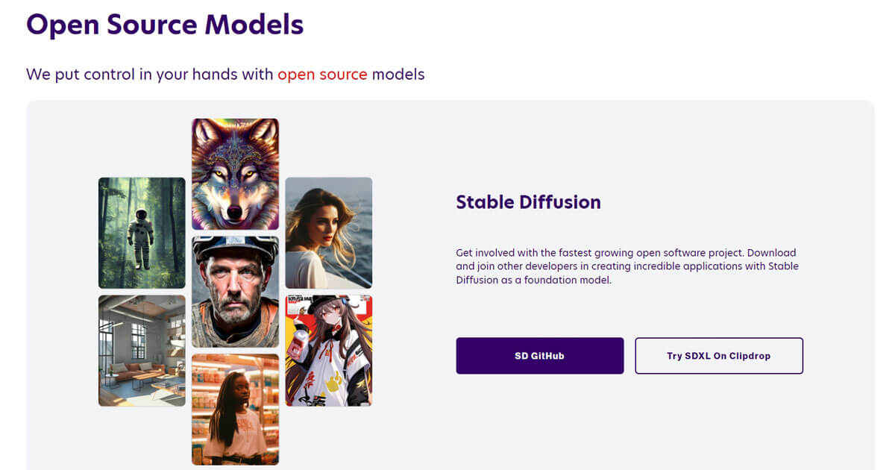
Task: Click the Stable Diffusion heading
Action: pos(528,201)
